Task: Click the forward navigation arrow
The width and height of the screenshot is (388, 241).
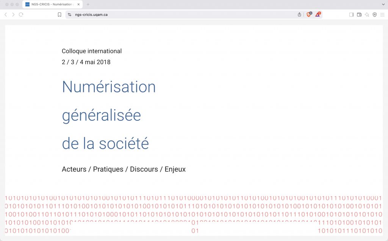Action: [13, 14]
